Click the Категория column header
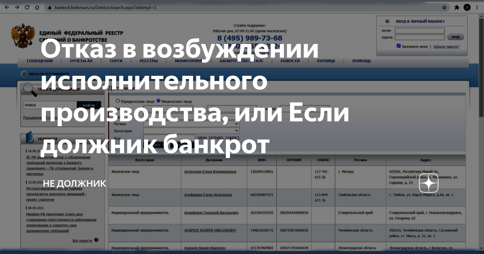This screenshot has height=254, width=484. [x=144, y=160]
